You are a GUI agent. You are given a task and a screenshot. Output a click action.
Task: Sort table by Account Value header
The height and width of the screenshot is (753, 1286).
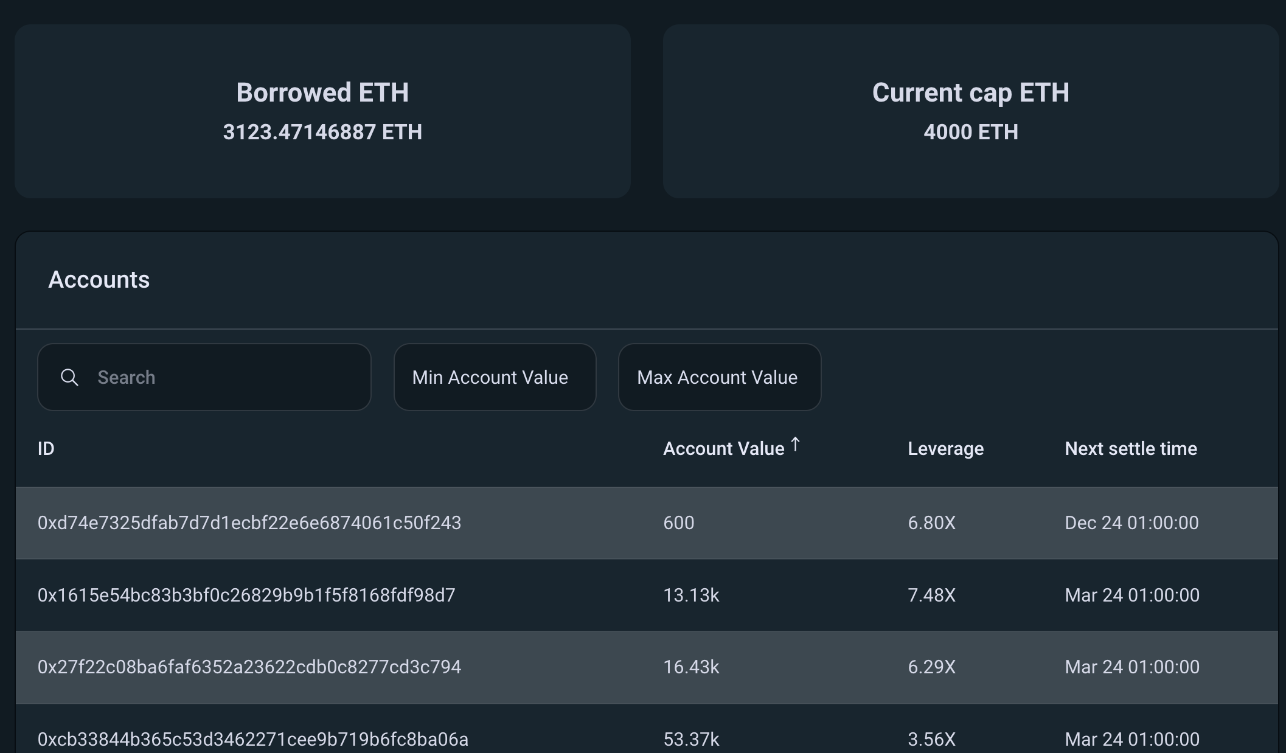(x=723, y=449)
